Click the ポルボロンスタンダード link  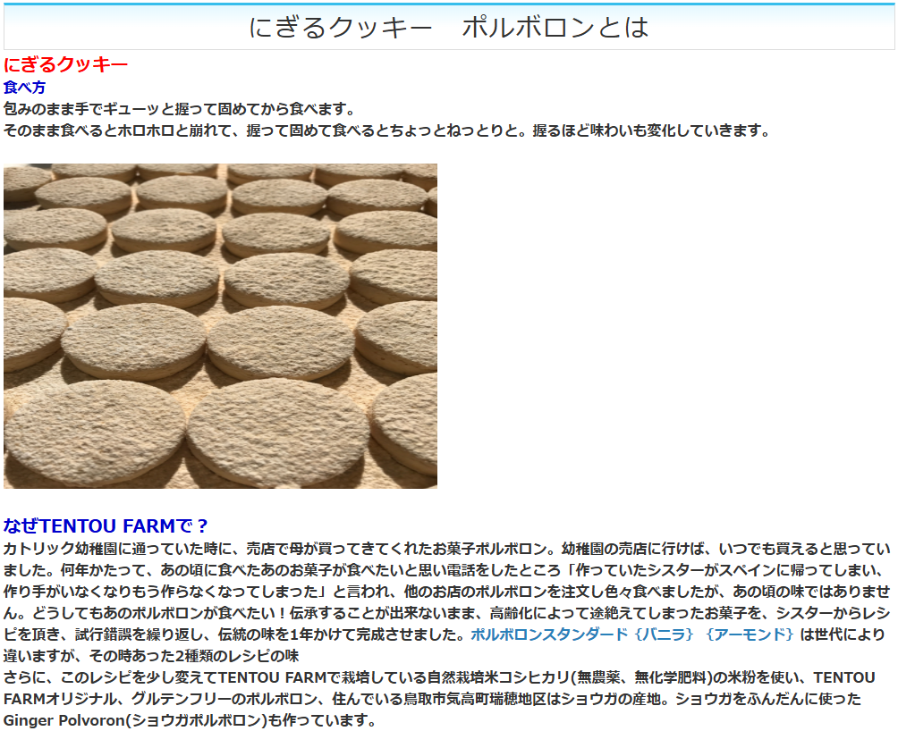(548, 634)
